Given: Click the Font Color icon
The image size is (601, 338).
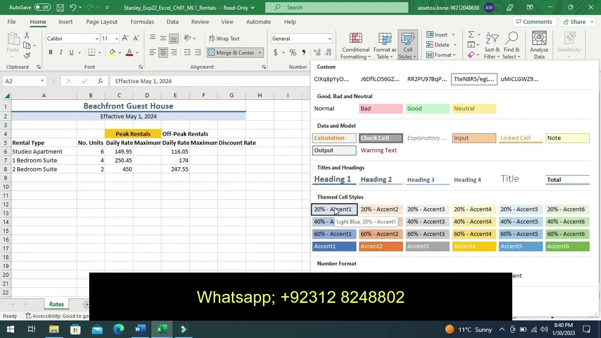Looking at the screenshot, I should point(129,53).
